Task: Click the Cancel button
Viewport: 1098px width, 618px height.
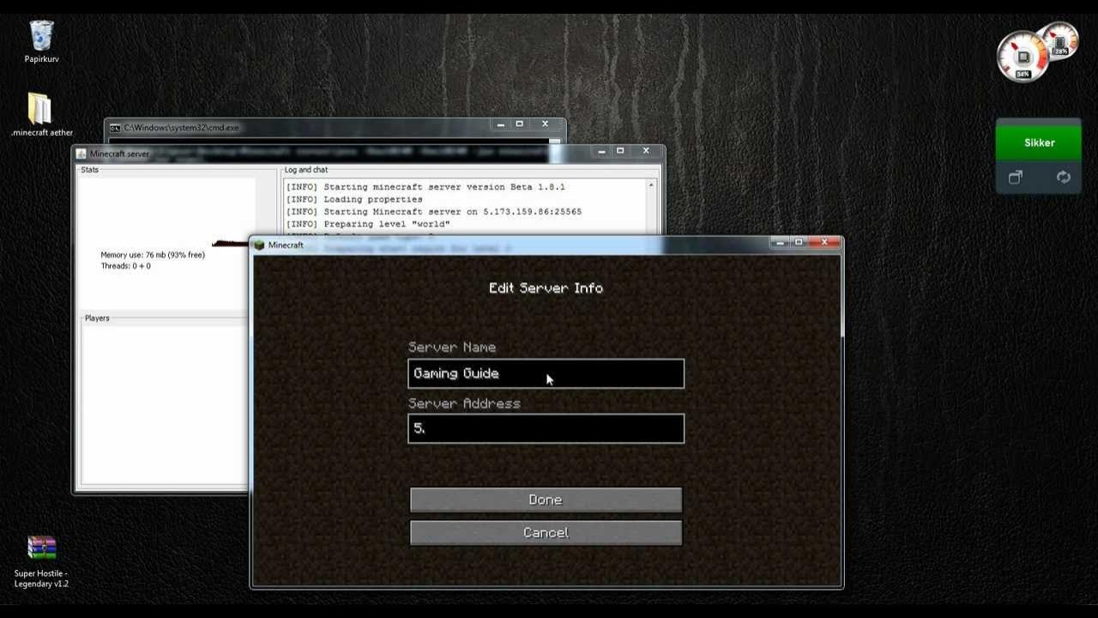Action: point(546,532)
